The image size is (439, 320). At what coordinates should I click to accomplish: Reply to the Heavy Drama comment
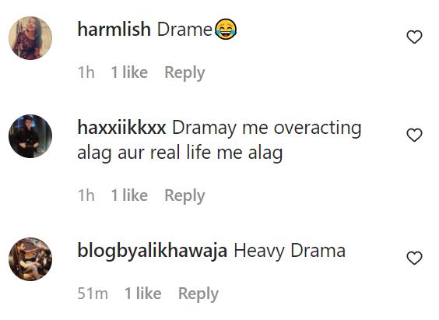pos(198,294)
